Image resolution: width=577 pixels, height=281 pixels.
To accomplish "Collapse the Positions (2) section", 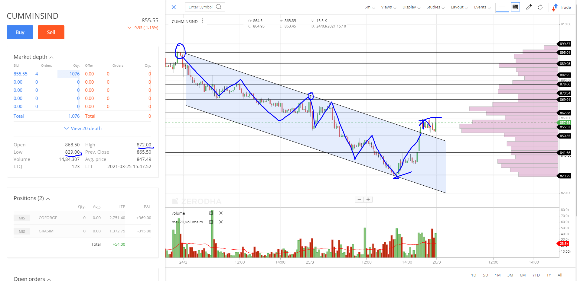I will 32,198.
